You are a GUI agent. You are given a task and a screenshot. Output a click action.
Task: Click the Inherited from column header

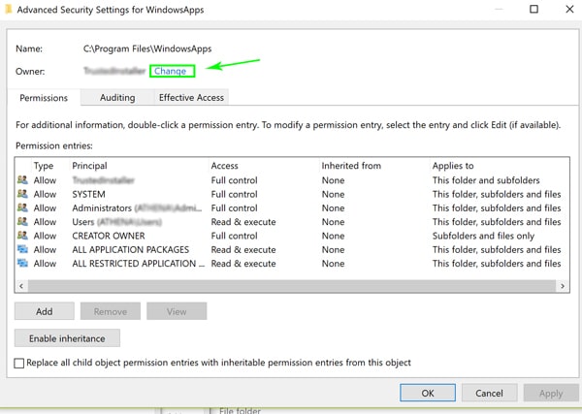point(351,166)
